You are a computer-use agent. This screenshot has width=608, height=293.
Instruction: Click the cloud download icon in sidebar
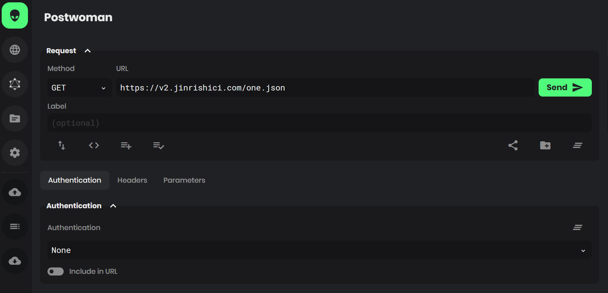coord(15,261)
